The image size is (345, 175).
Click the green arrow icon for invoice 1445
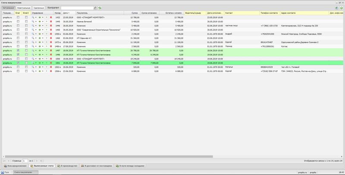pyautogui.click(x=40, y=22)
